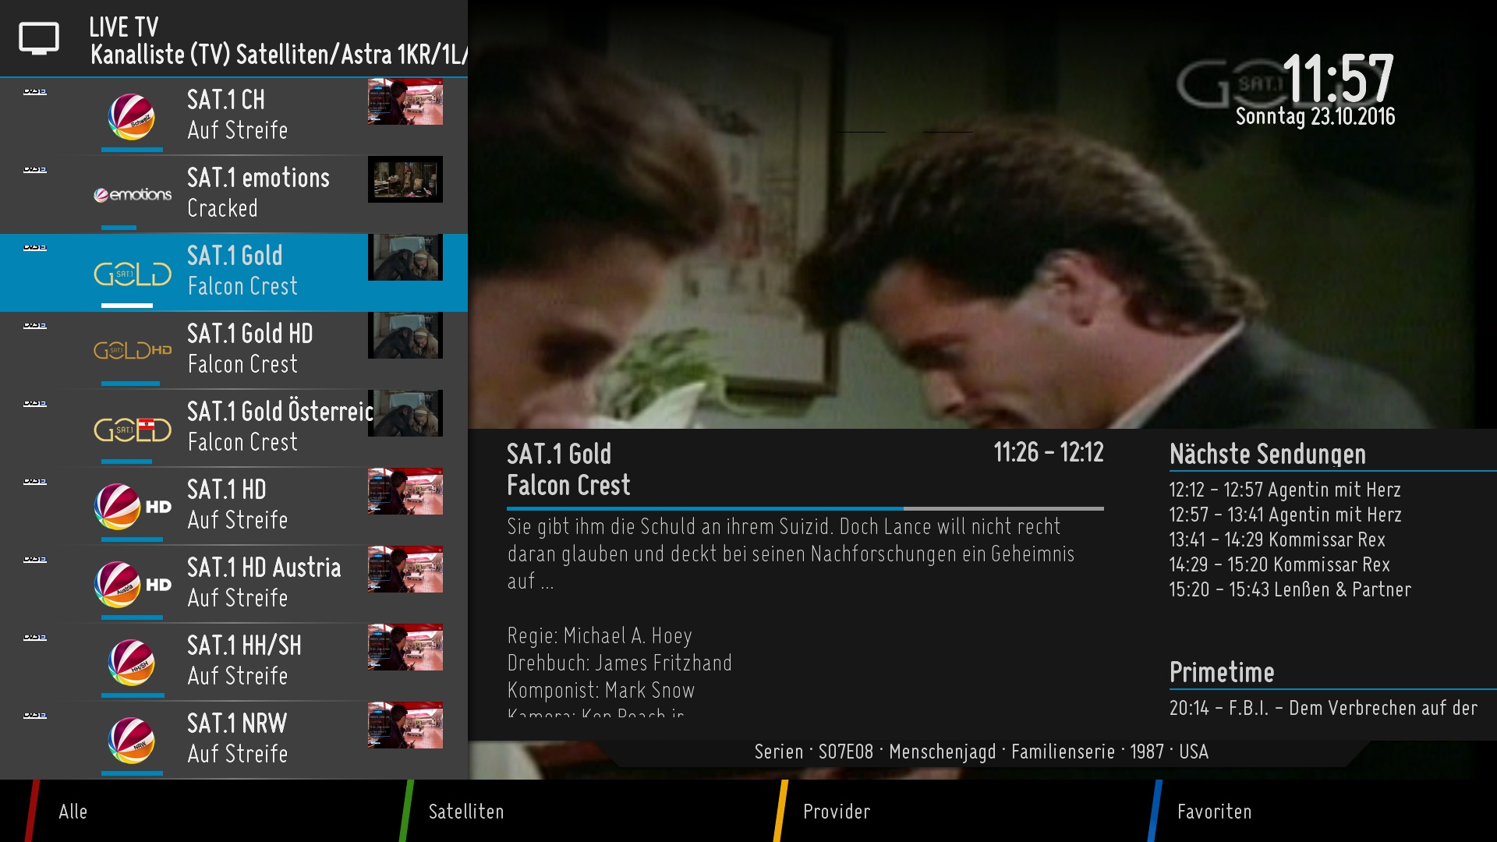
Task: Click the SAT.1 NRW channel logo
Action: (x=131, y=741)
